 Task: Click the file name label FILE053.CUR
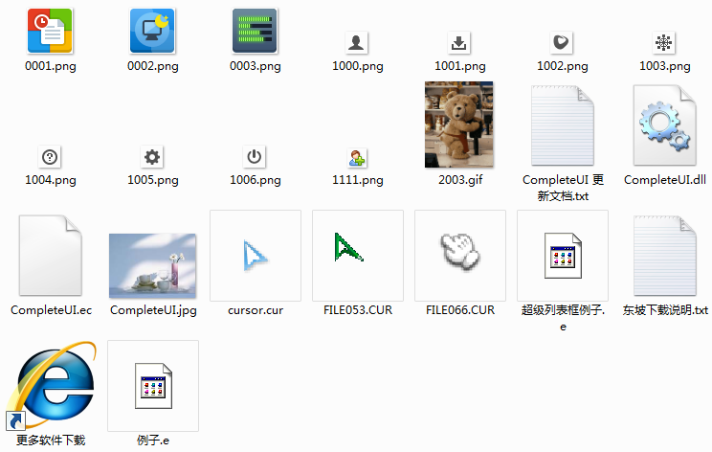click(358, 310)
